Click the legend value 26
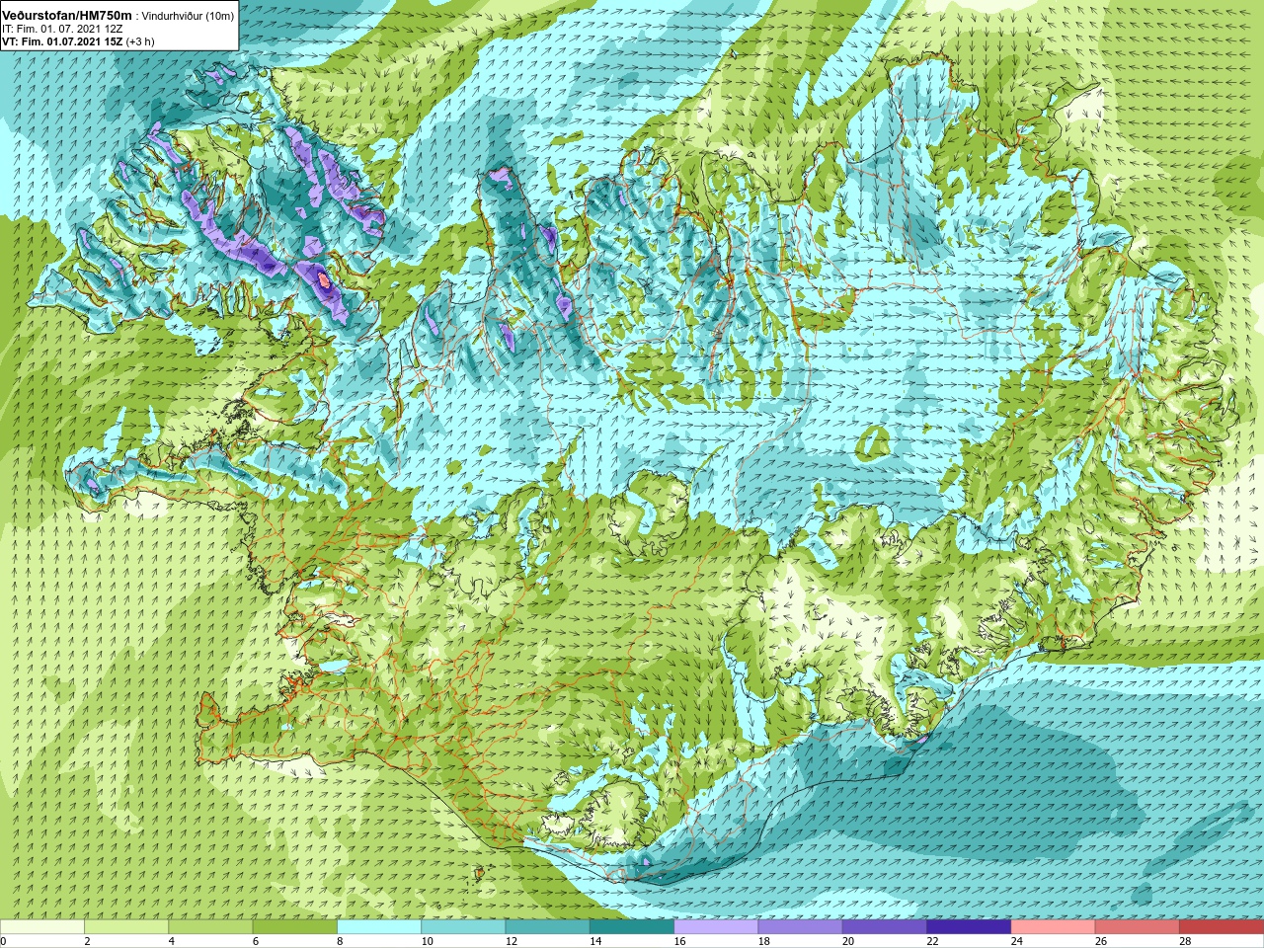 [x=1100, y=941]
